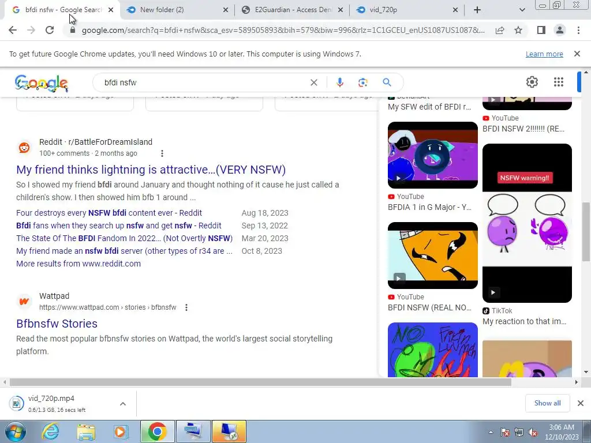
Task: Show hidden system tray icons
Action: [491, 433]
